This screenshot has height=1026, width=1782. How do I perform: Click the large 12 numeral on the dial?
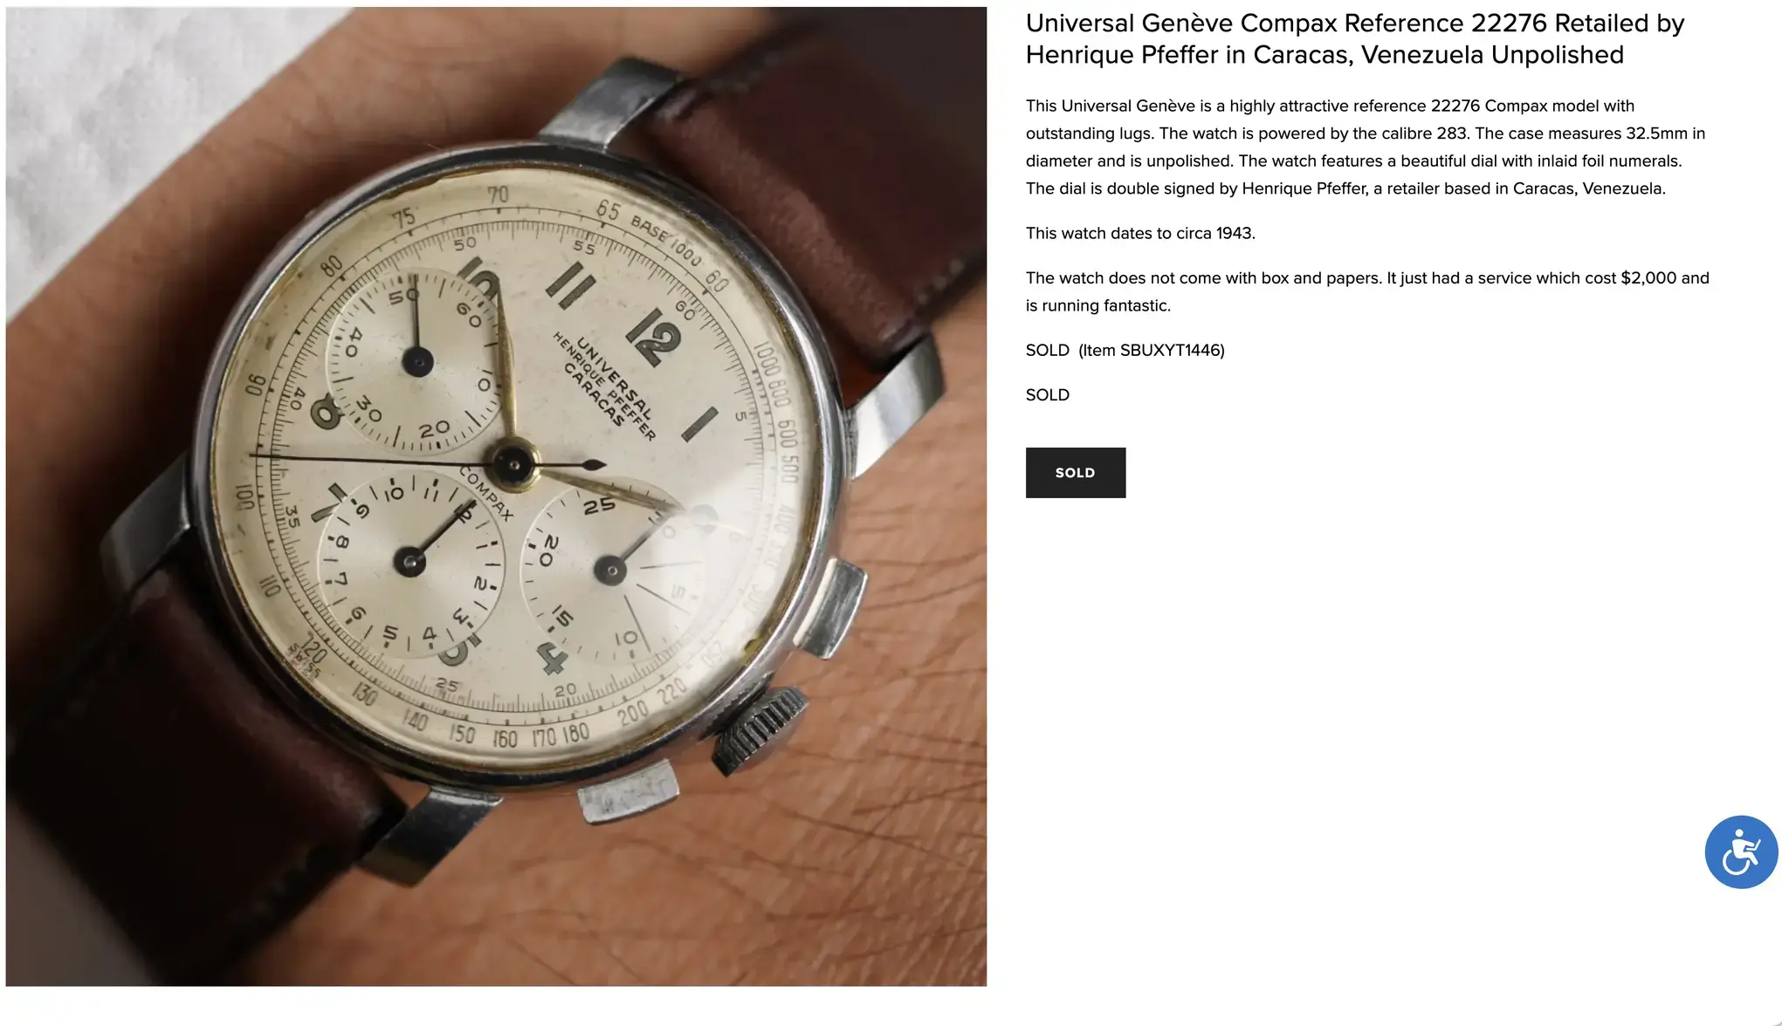coord(653,337)
